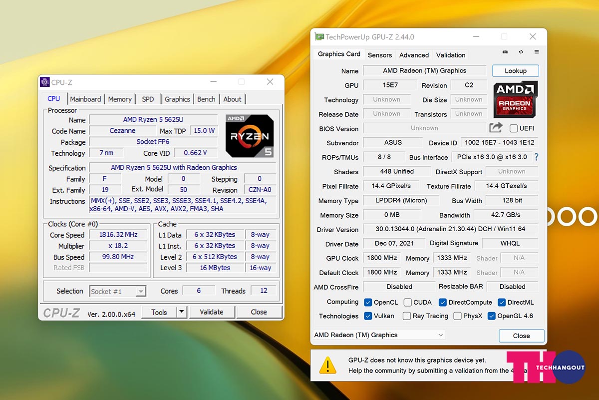Viewport: 599px width, 400px height.
Task: Click the Memory Type LPDDR4 (Micron) value
Action: [401, 200]
